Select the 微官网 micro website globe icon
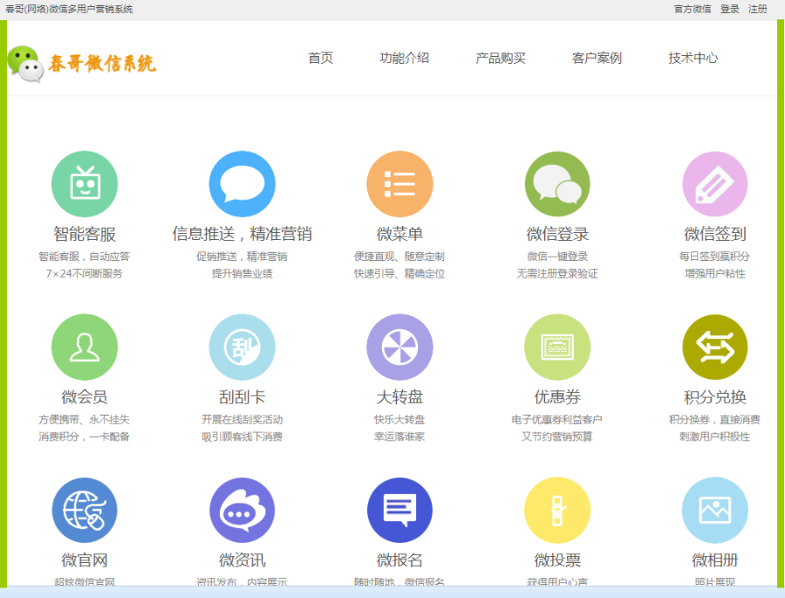Viewport: 785px width, 598px height. [x=85, y=511]
